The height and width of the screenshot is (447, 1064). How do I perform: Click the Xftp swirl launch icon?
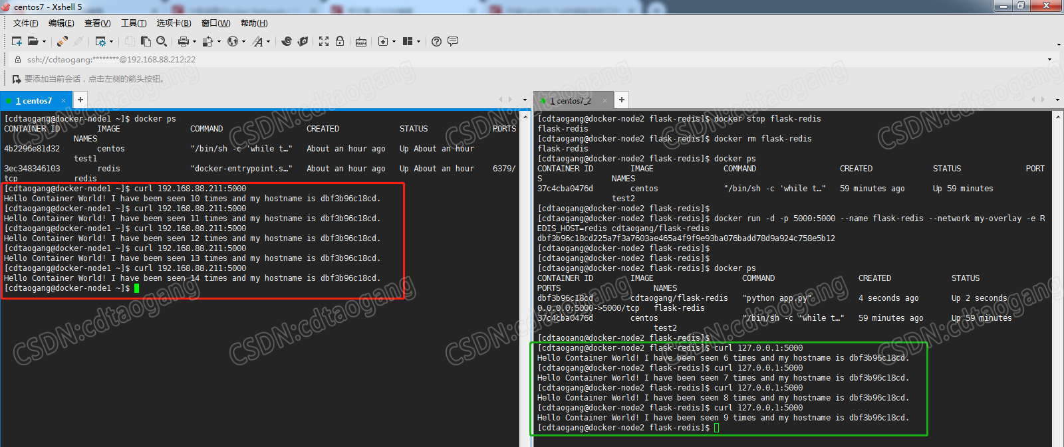point(287,41)
